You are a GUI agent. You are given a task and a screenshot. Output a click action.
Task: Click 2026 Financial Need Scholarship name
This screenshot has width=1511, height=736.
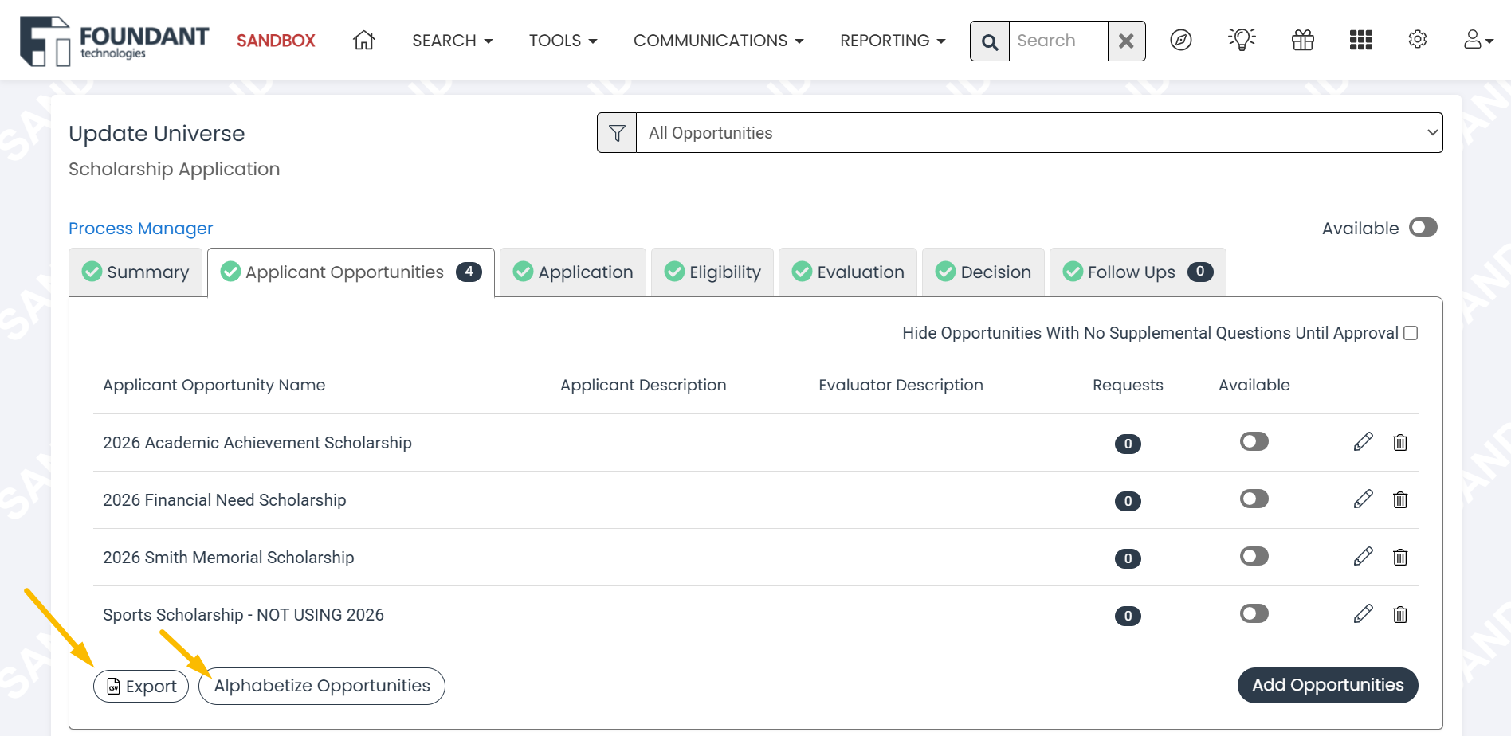click(225, 500)
